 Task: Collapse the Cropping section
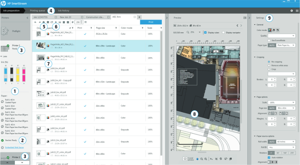tap(255, 57)
